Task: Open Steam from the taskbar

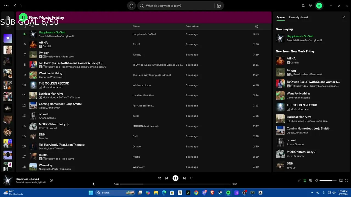Action: (x=220, y=193)
